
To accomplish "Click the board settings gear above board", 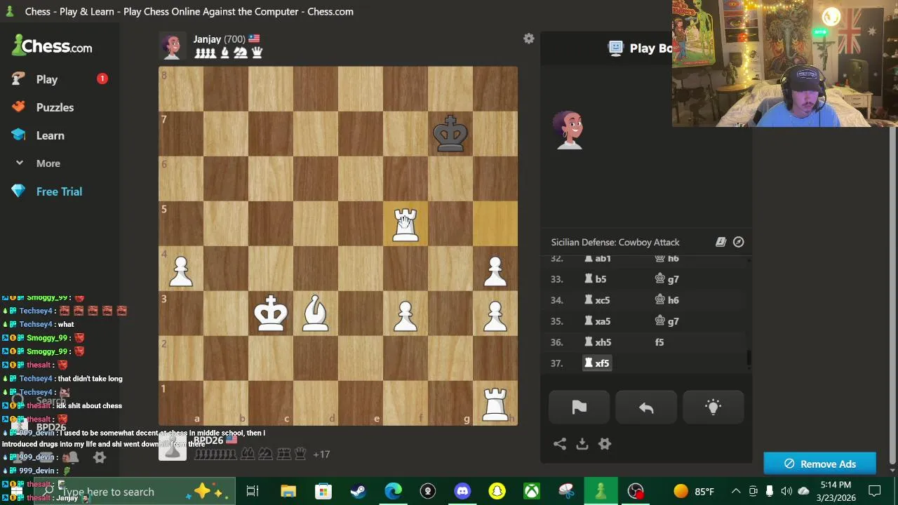I will click(529, 39).
